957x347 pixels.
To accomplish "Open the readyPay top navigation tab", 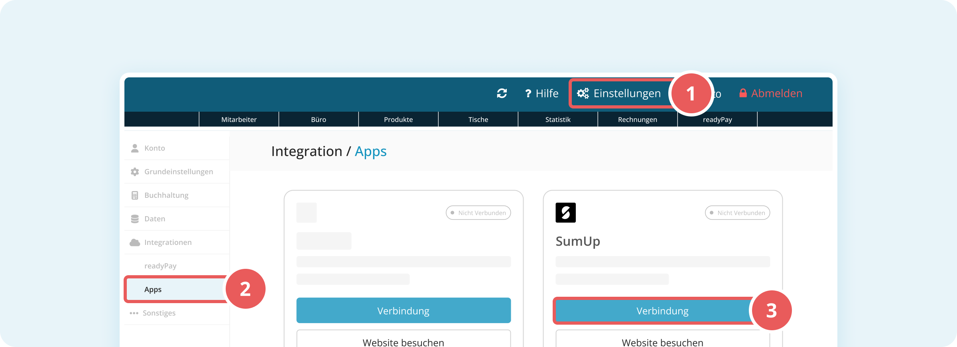I will tap(717, 119).
